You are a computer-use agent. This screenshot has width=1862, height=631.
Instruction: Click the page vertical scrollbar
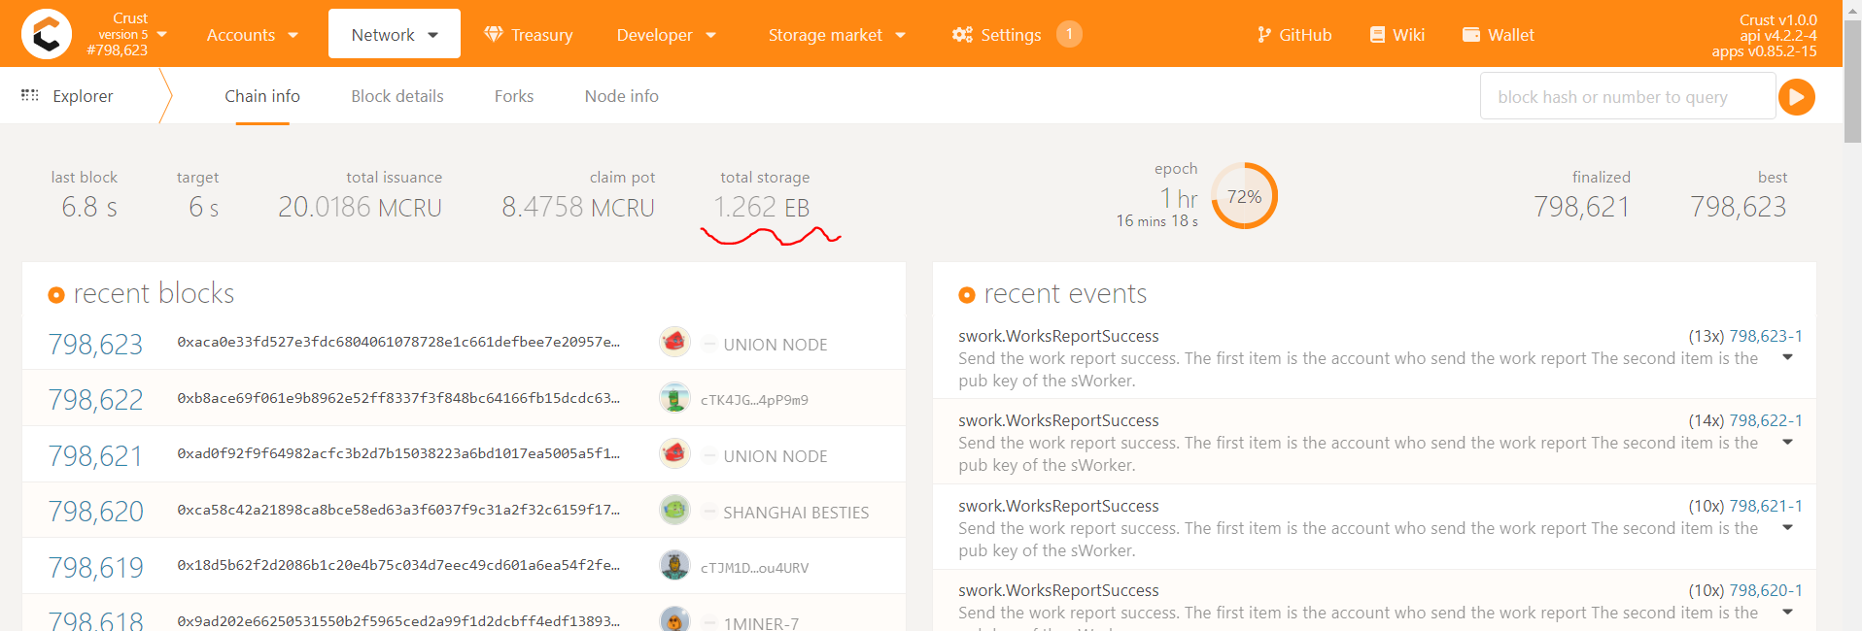(1852, 83)
